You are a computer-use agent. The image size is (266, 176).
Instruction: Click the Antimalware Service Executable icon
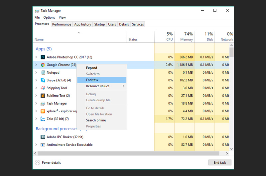tap(43, 145)
